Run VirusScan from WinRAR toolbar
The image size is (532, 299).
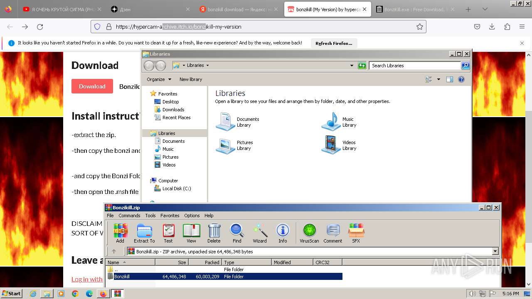tap(309, 233)
